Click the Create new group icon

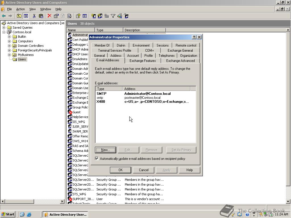[100, 16]
